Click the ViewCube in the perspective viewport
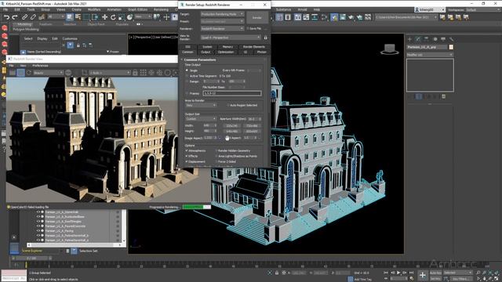 pos(389,49)
